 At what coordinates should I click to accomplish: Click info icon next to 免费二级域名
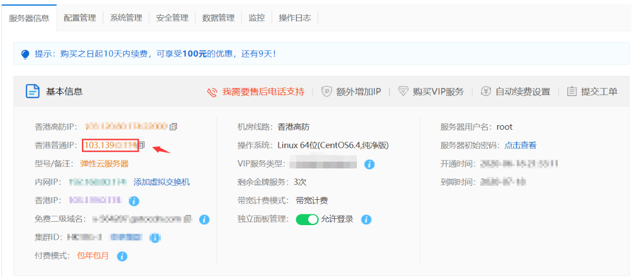click(204, 219)
